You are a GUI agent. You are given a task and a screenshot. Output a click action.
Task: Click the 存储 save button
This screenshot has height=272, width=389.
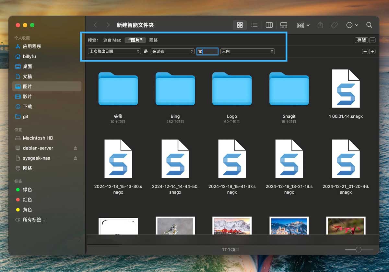click(x=361, y=40)
